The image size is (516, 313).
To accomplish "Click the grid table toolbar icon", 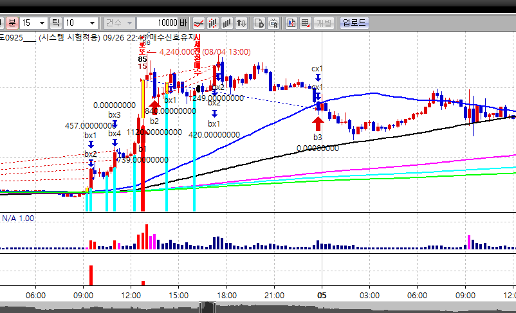I will pyautogui.click(x=305, y=22).
